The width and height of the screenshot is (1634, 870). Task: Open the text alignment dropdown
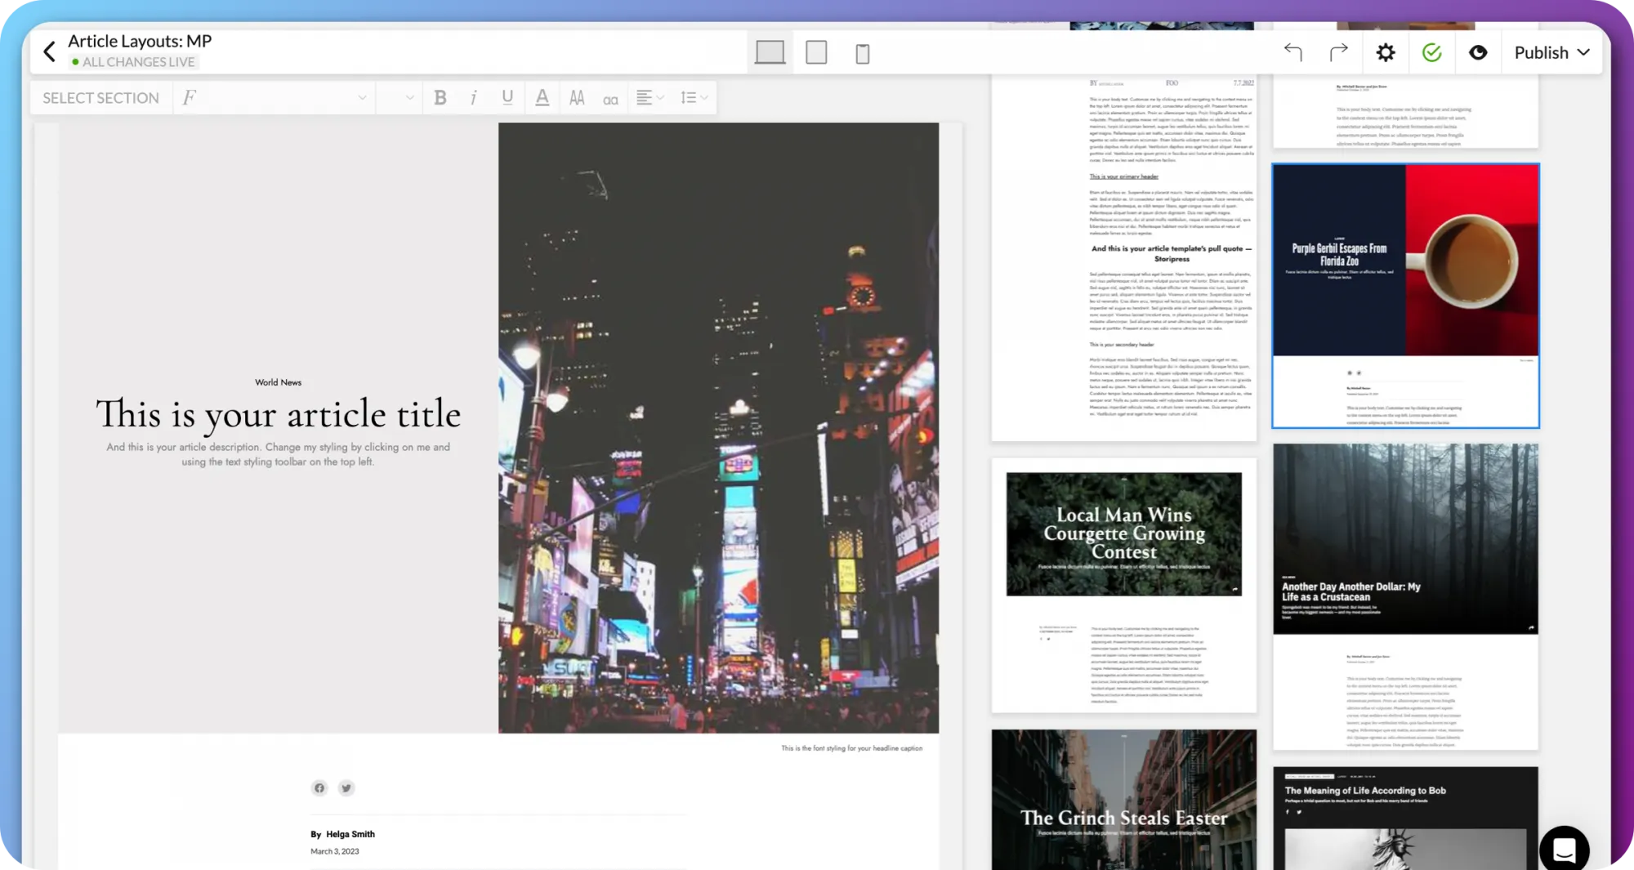click(650, 98)
